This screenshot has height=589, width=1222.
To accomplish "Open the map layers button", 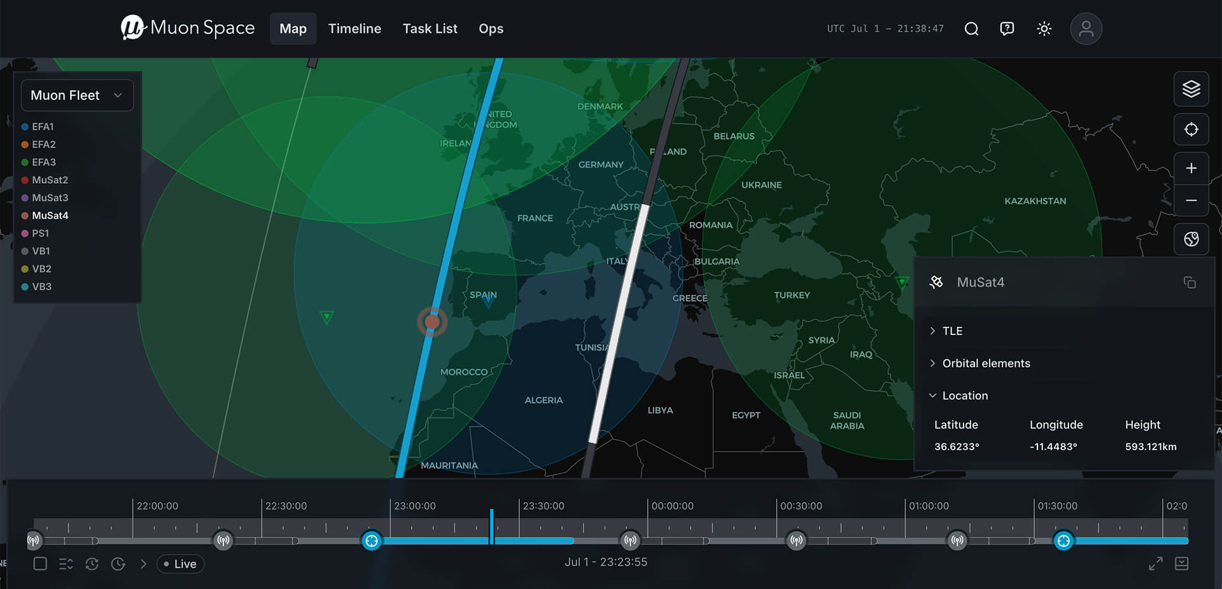I will point(1191,89).
